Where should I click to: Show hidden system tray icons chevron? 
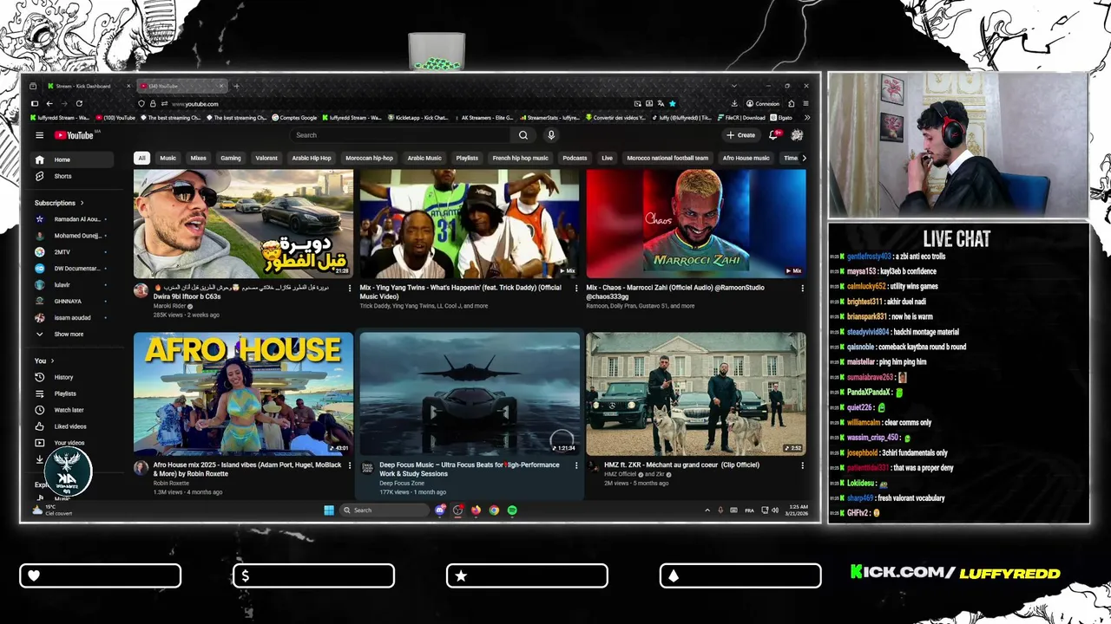(x=707, y=510)
